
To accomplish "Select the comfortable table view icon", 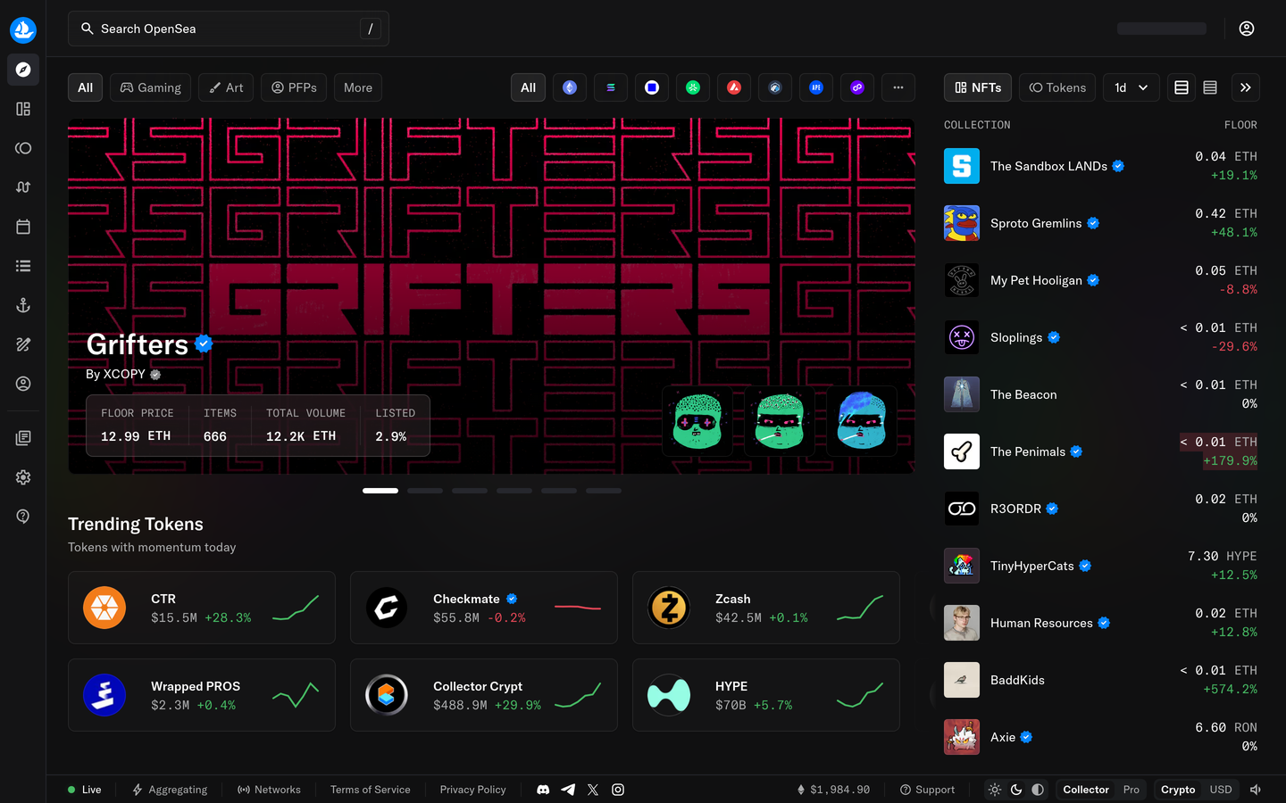I will click(1182, 87).
